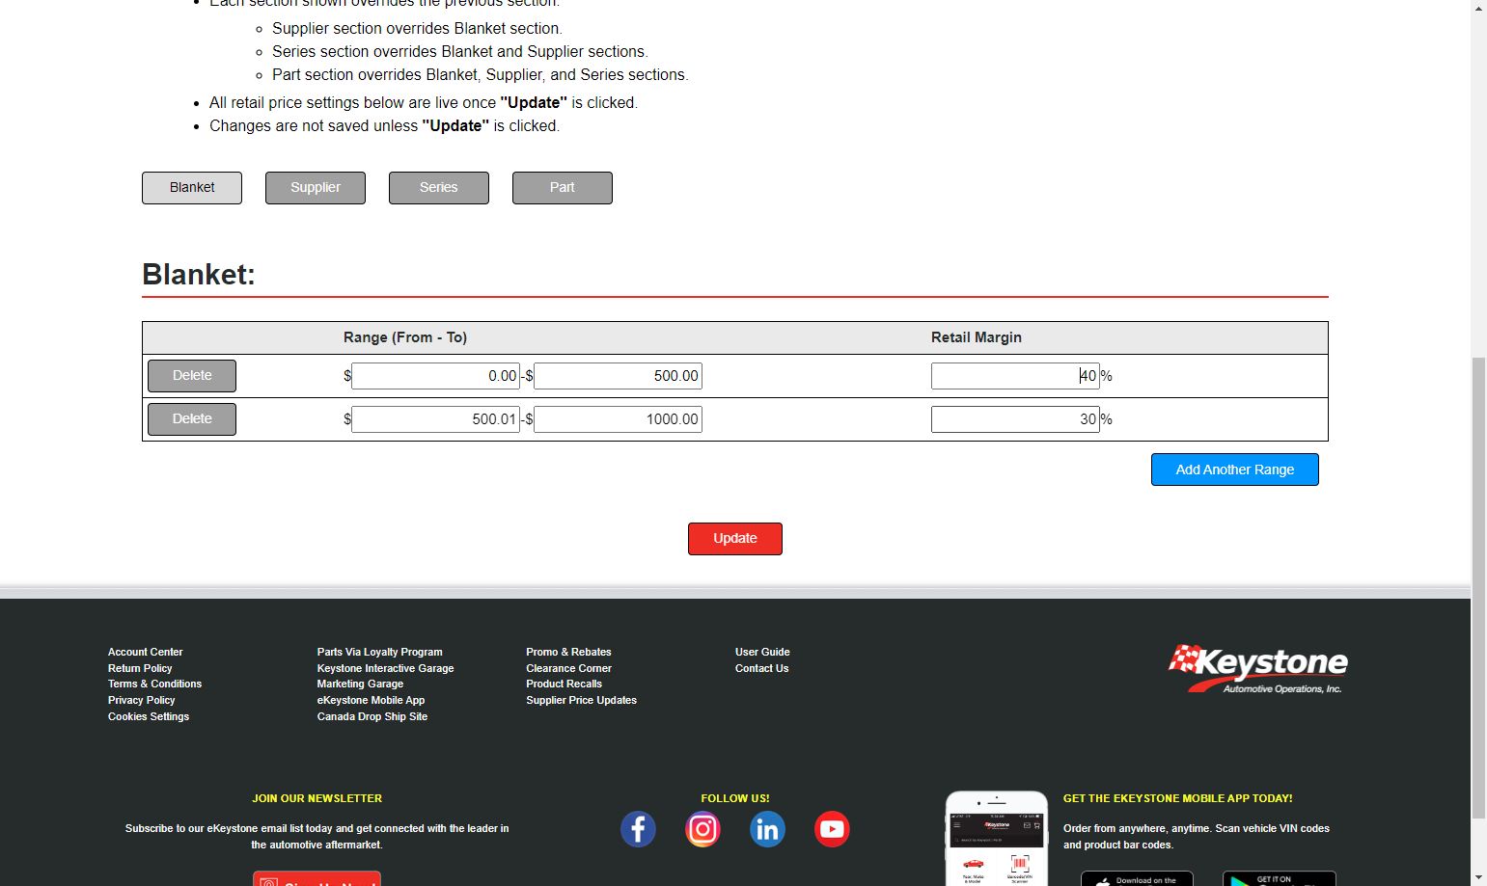Open Keystone Interactive Garage link
Viewport: 1487px width, 886px height.
coord(386,669)
